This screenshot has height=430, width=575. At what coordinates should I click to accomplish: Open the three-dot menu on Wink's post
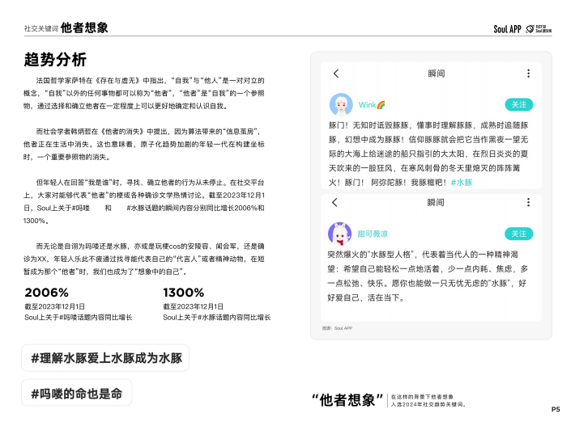click(x=529, y=74)
